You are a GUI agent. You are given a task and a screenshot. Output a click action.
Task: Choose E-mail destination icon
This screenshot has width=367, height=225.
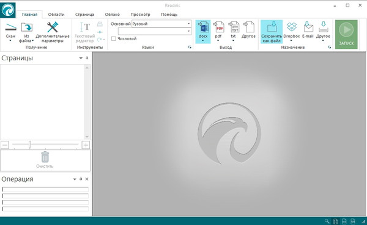click(308, 27)
